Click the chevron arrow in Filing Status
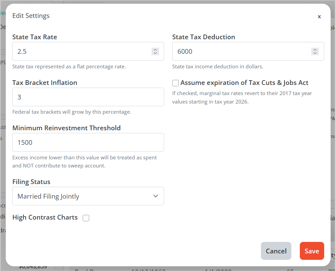Image resolution: width=335 pixels, height=271 pixels. click(x=156, y=196)
